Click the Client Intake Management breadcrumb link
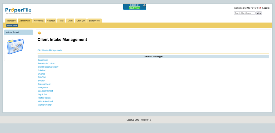 (50, 50)
